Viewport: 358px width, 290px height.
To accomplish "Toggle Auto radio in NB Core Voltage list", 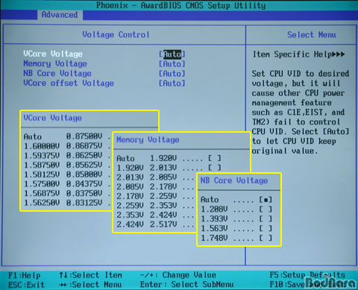I will 266,200.
